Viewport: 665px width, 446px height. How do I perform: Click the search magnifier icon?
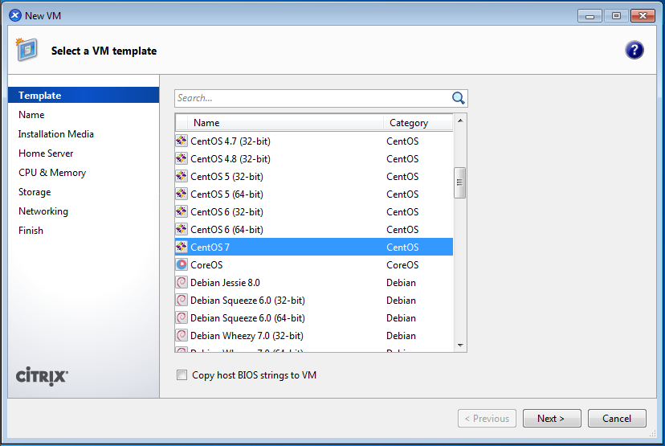click(x=459, y=98)
